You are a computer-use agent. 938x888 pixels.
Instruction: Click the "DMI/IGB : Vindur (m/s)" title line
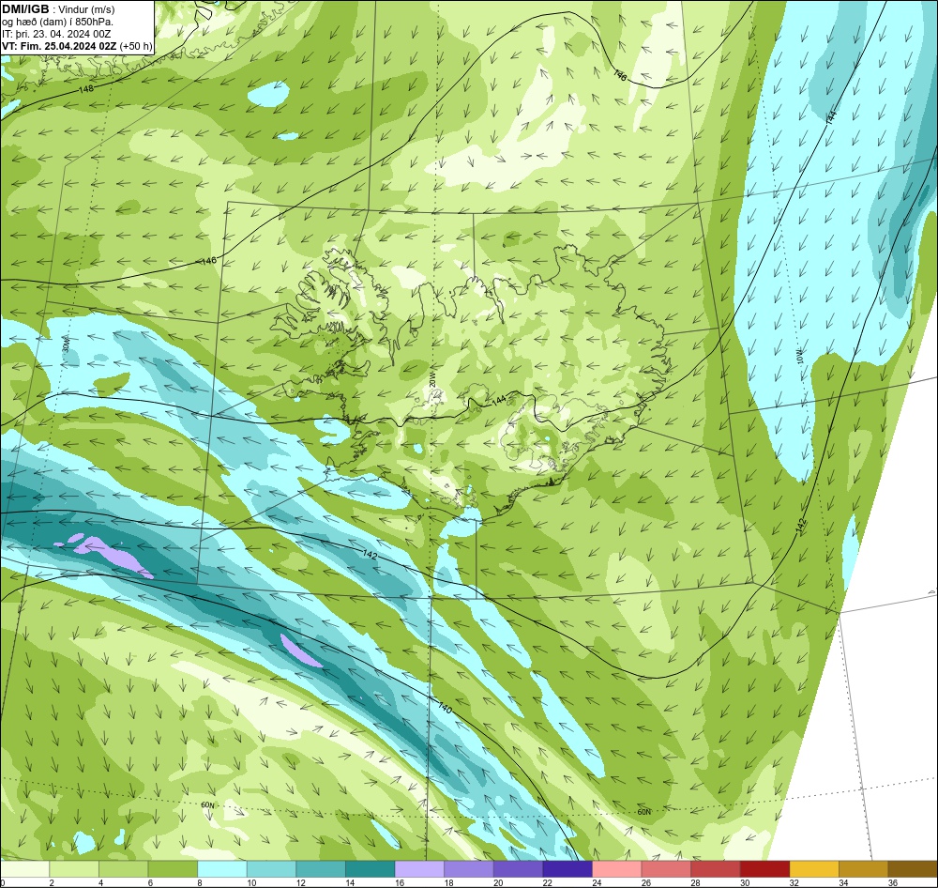[x=58, y=9]
